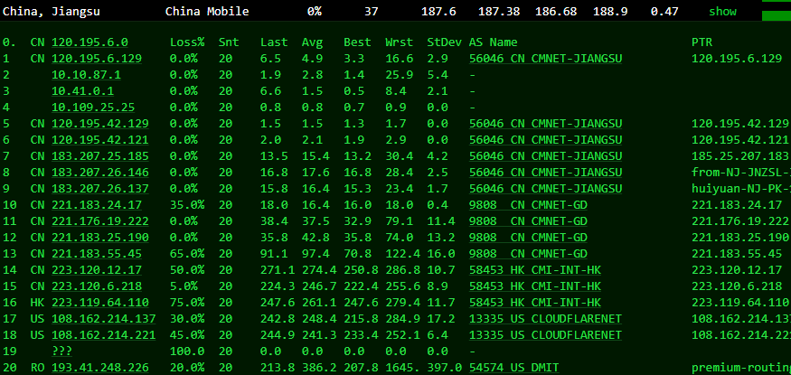Open hop 18 AS link 13335 US CLOUDFLARENET
The width and height of the screenshot is (791, 375).
[545, 335]
